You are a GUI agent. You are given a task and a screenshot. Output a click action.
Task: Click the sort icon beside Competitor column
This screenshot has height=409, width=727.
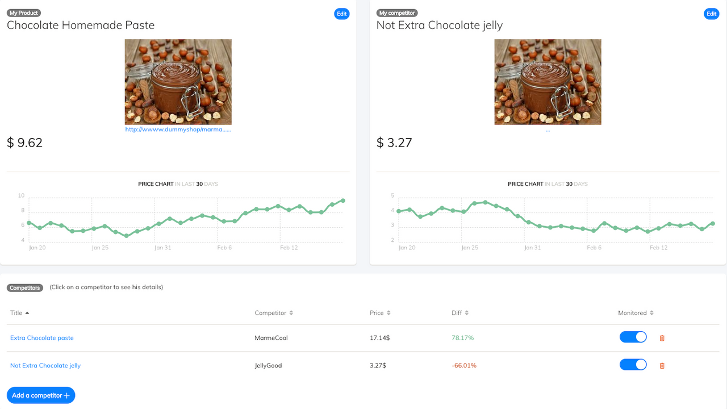[x=290, y=312]
